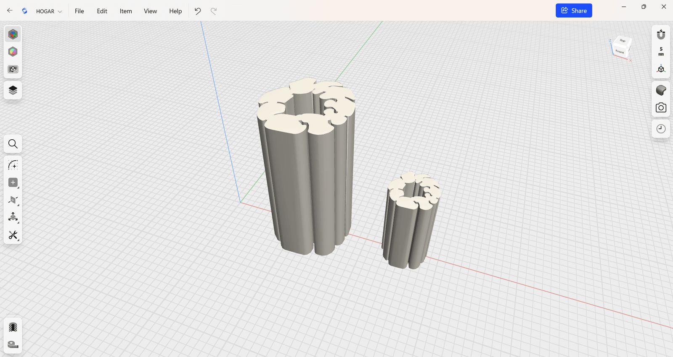Open the history clock panel
The width and height of the screenshot is (673, 357).
[x=661, y=129]
